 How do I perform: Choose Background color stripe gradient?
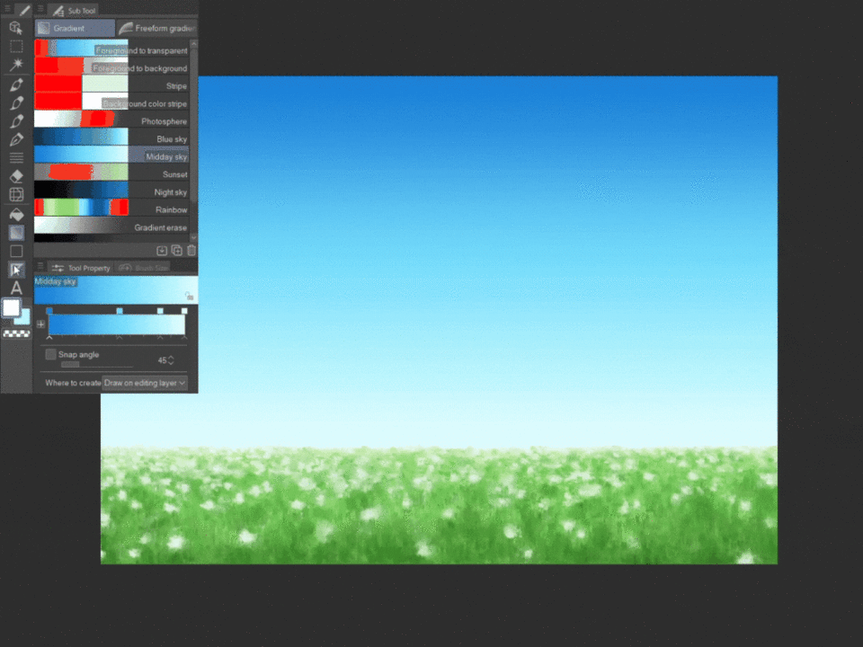pos(111,102)
